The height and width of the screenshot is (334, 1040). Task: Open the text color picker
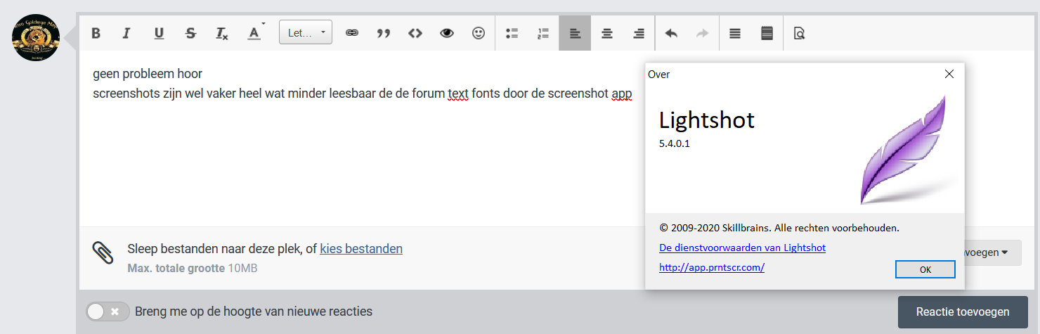pos(254,33)
